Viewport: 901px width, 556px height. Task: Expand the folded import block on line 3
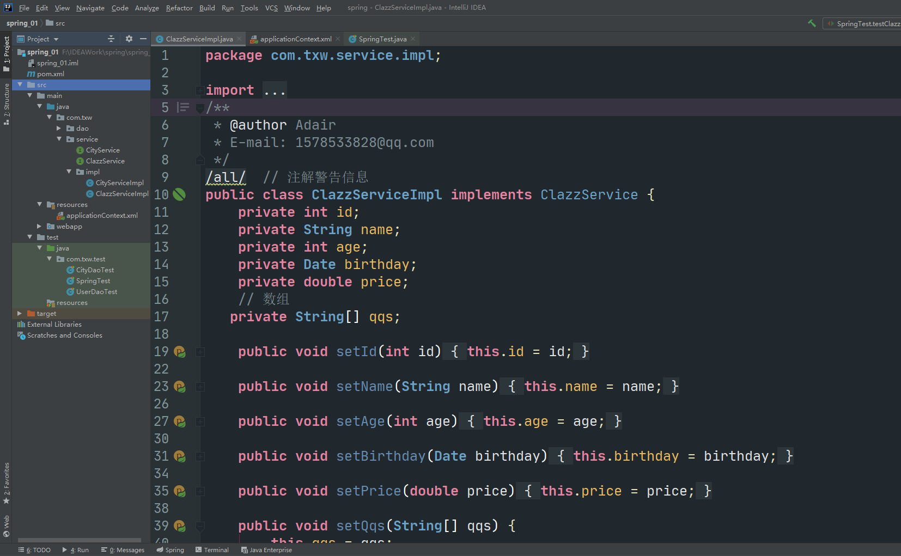click(x=200, y=90)
